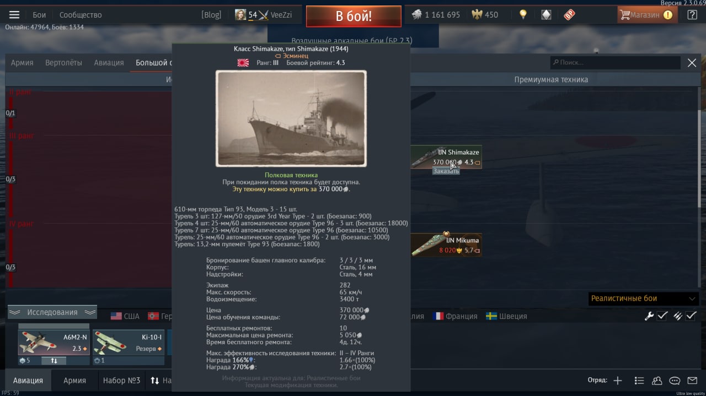The height and width of the screenshot is (396, 706).
Task: Open the hamburger main menu
Action: [14, 15]
